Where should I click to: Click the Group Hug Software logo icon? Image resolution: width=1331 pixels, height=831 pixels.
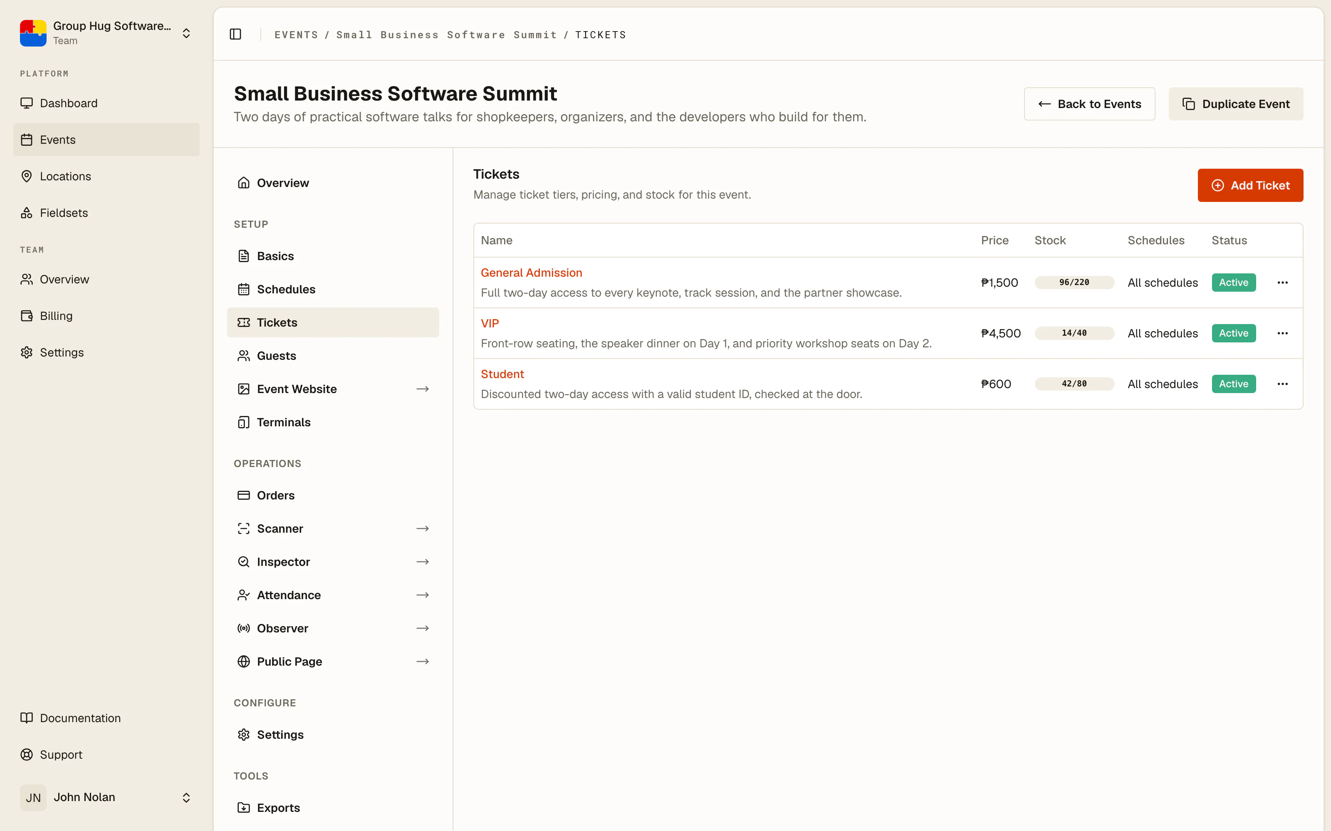(33, 33)
